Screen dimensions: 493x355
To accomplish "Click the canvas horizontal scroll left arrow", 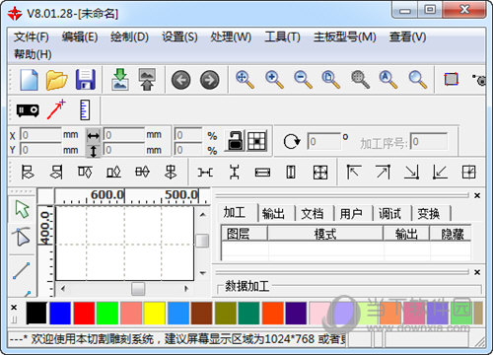I will click(x=63, y=289).
